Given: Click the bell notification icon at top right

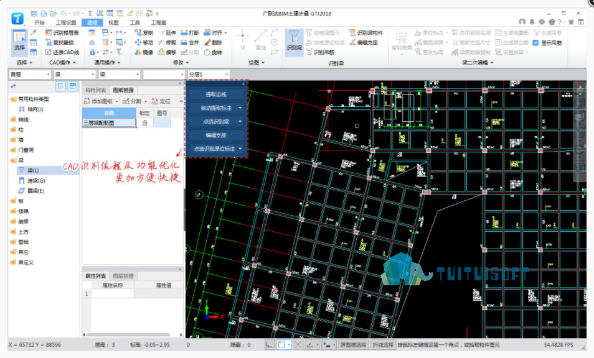Looking at the screenshot, I should coord(532,22).
